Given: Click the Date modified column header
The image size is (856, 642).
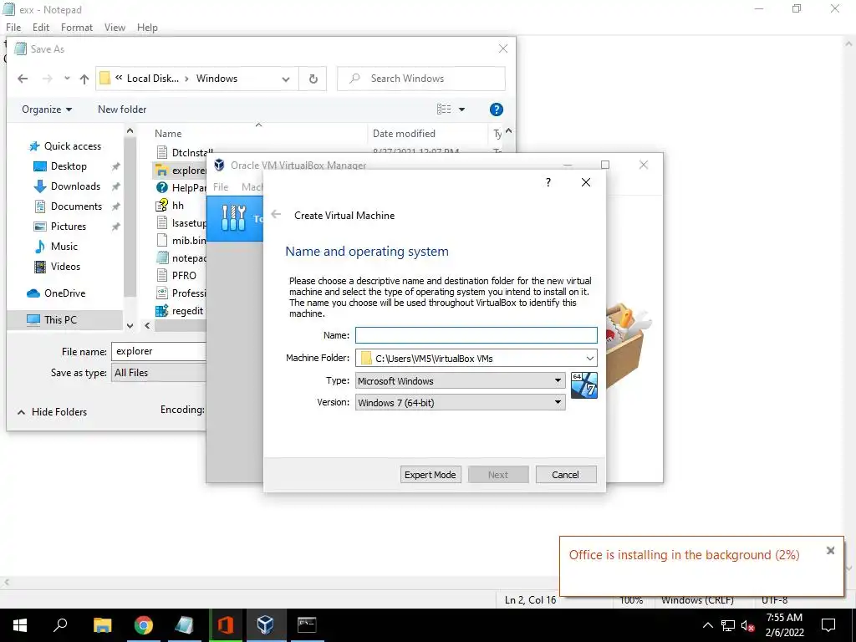Looking at the screenshot, I should 404,134.
